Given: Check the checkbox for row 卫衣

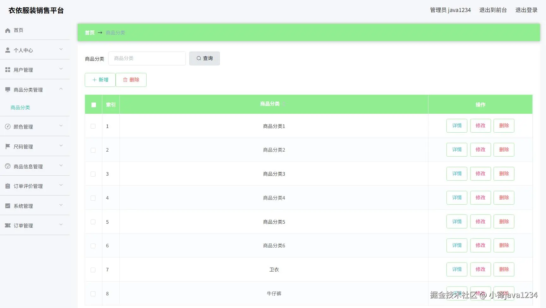Looking at the screenshot, I should pos(93,270).
